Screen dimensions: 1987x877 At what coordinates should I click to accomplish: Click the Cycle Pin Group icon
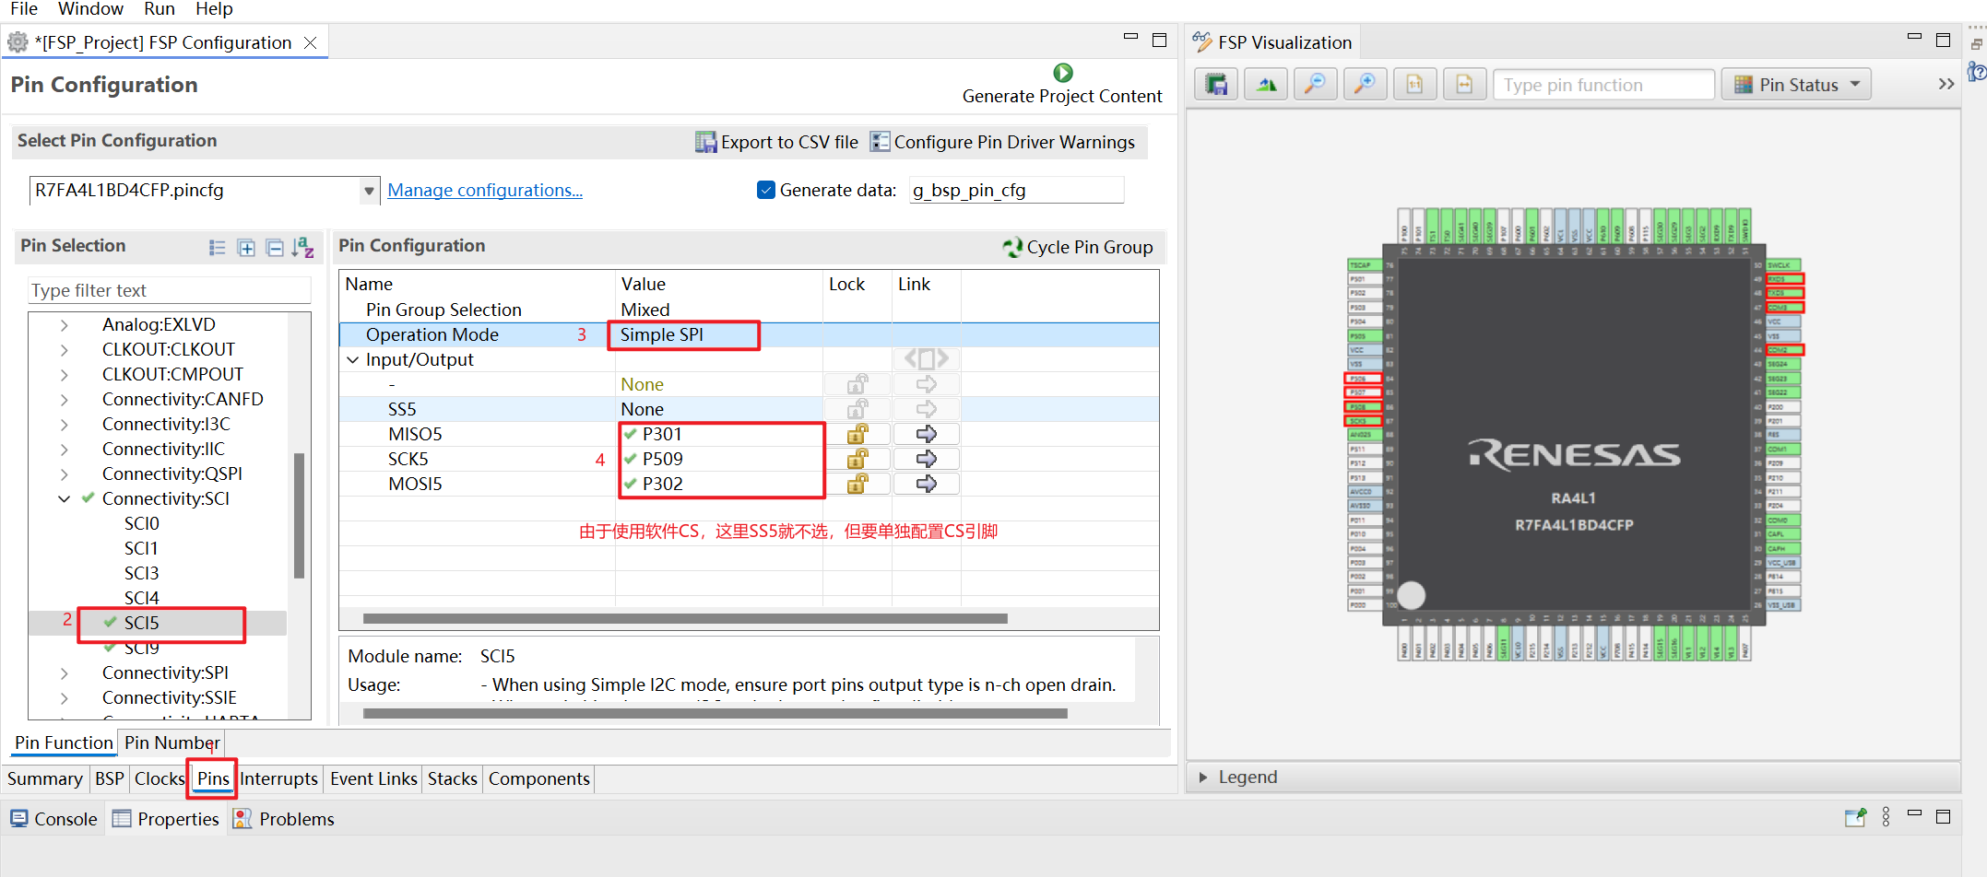coord(1012,247)
